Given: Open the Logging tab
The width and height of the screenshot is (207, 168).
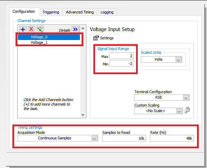Looking at the screenshot, I should (107, 12).
